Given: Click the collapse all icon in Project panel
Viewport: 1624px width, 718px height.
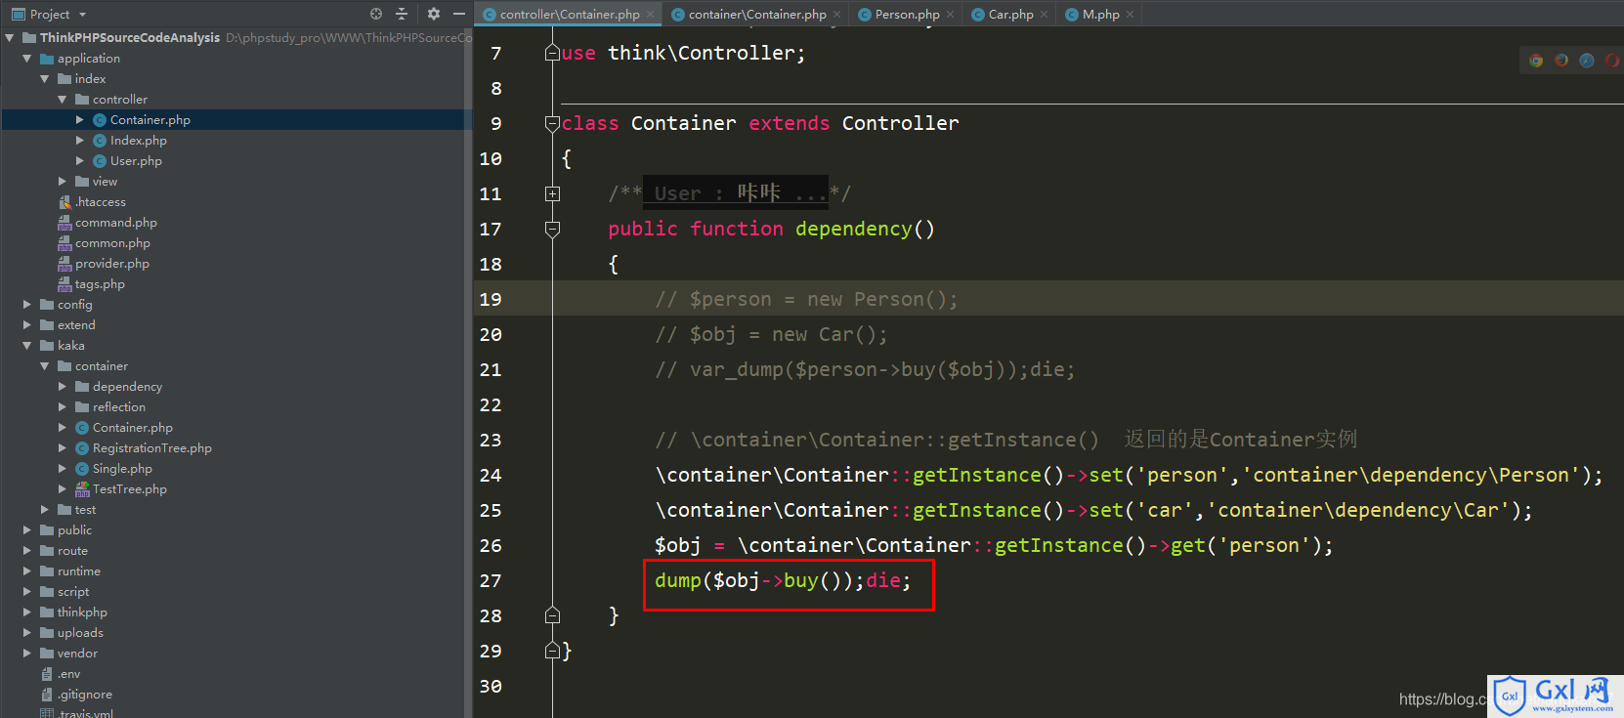Looking at the screenshot, I should 402,14.
